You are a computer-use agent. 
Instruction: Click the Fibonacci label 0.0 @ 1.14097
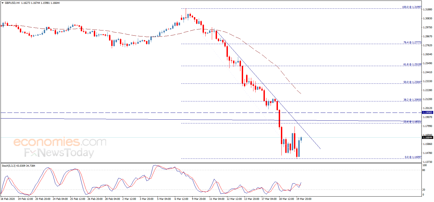point(413,157)
